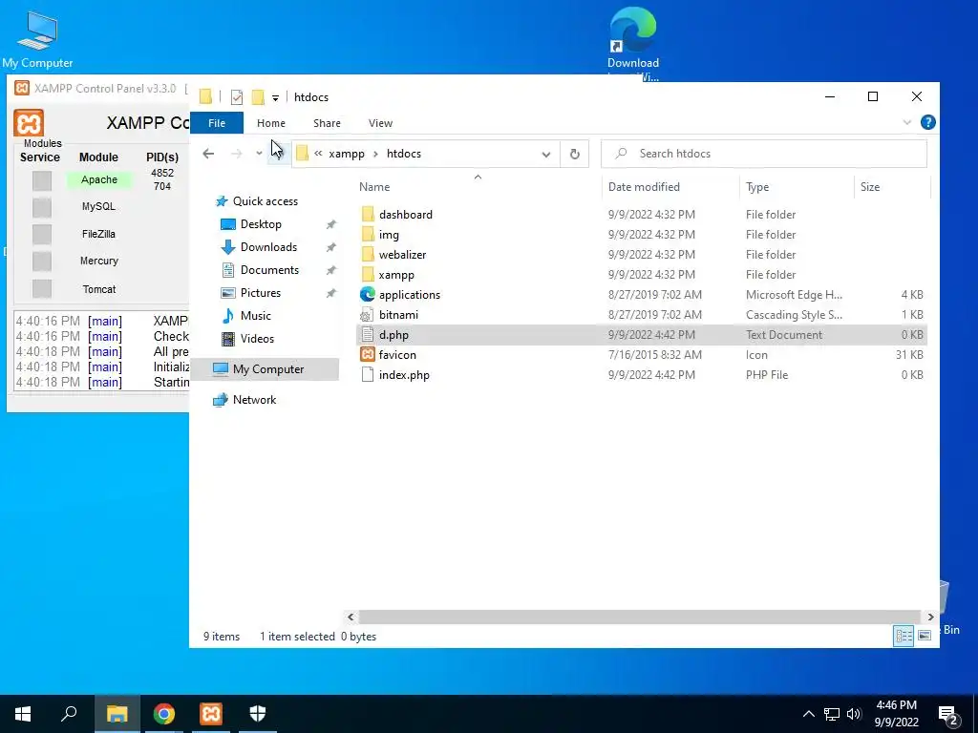Image resolution: width=978 pixels, height=733 pixels.
Task: Open the View ribbon tab
Action: [380, 123]
